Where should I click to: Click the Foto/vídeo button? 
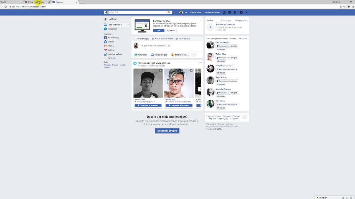pos(141,55)
